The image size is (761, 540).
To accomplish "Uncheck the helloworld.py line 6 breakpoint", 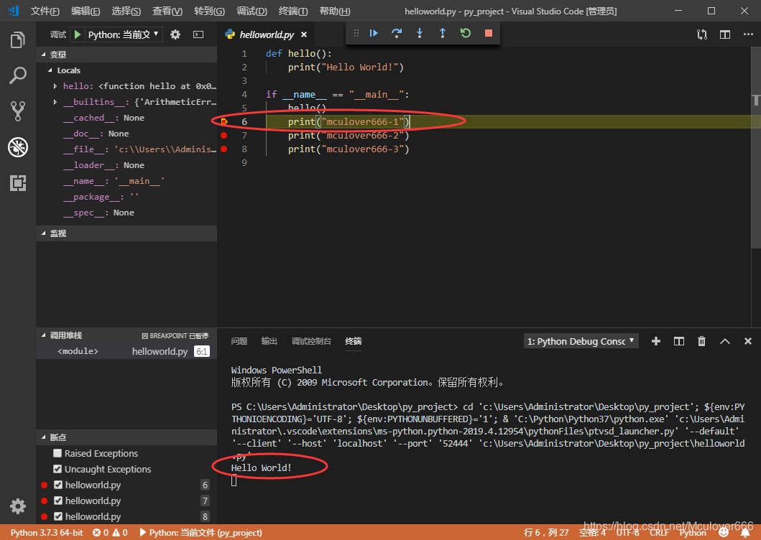I will 57,485.
